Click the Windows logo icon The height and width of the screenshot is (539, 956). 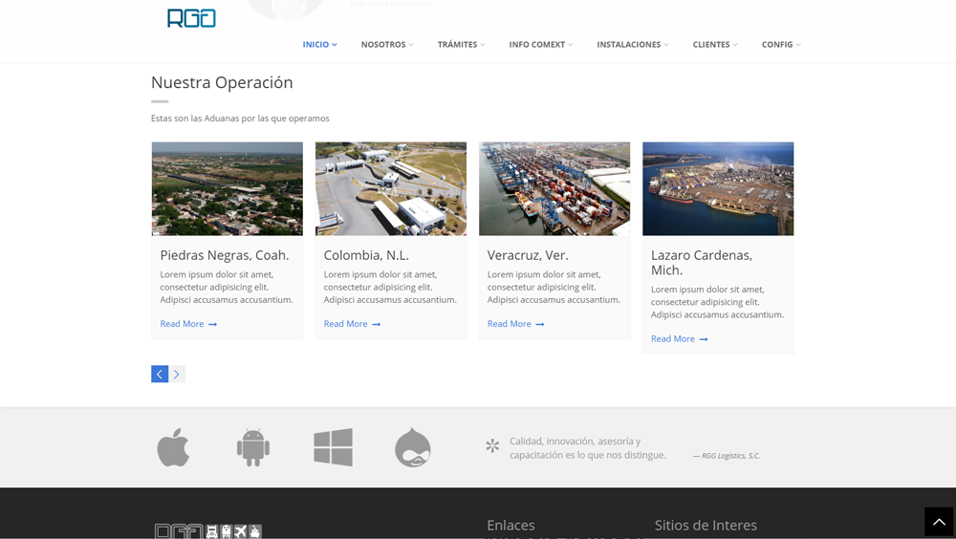pos(333,447)
